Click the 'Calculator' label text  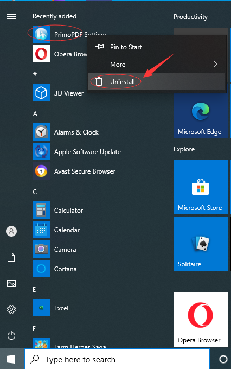pyautogui.click(x=69, y=211)
